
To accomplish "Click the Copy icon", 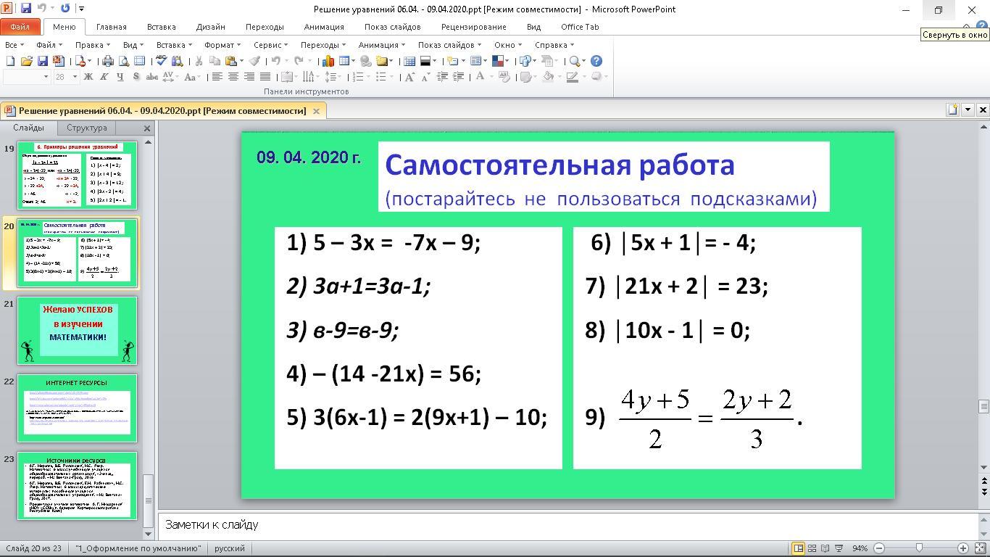I will point(215,61).
